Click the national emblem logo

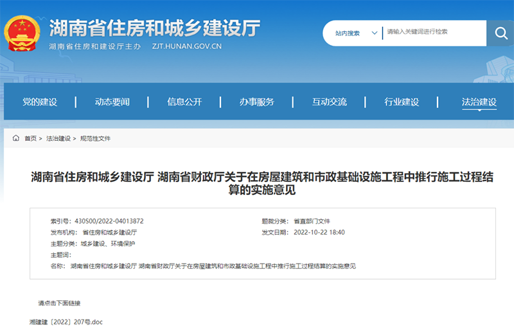coord(22,33)
